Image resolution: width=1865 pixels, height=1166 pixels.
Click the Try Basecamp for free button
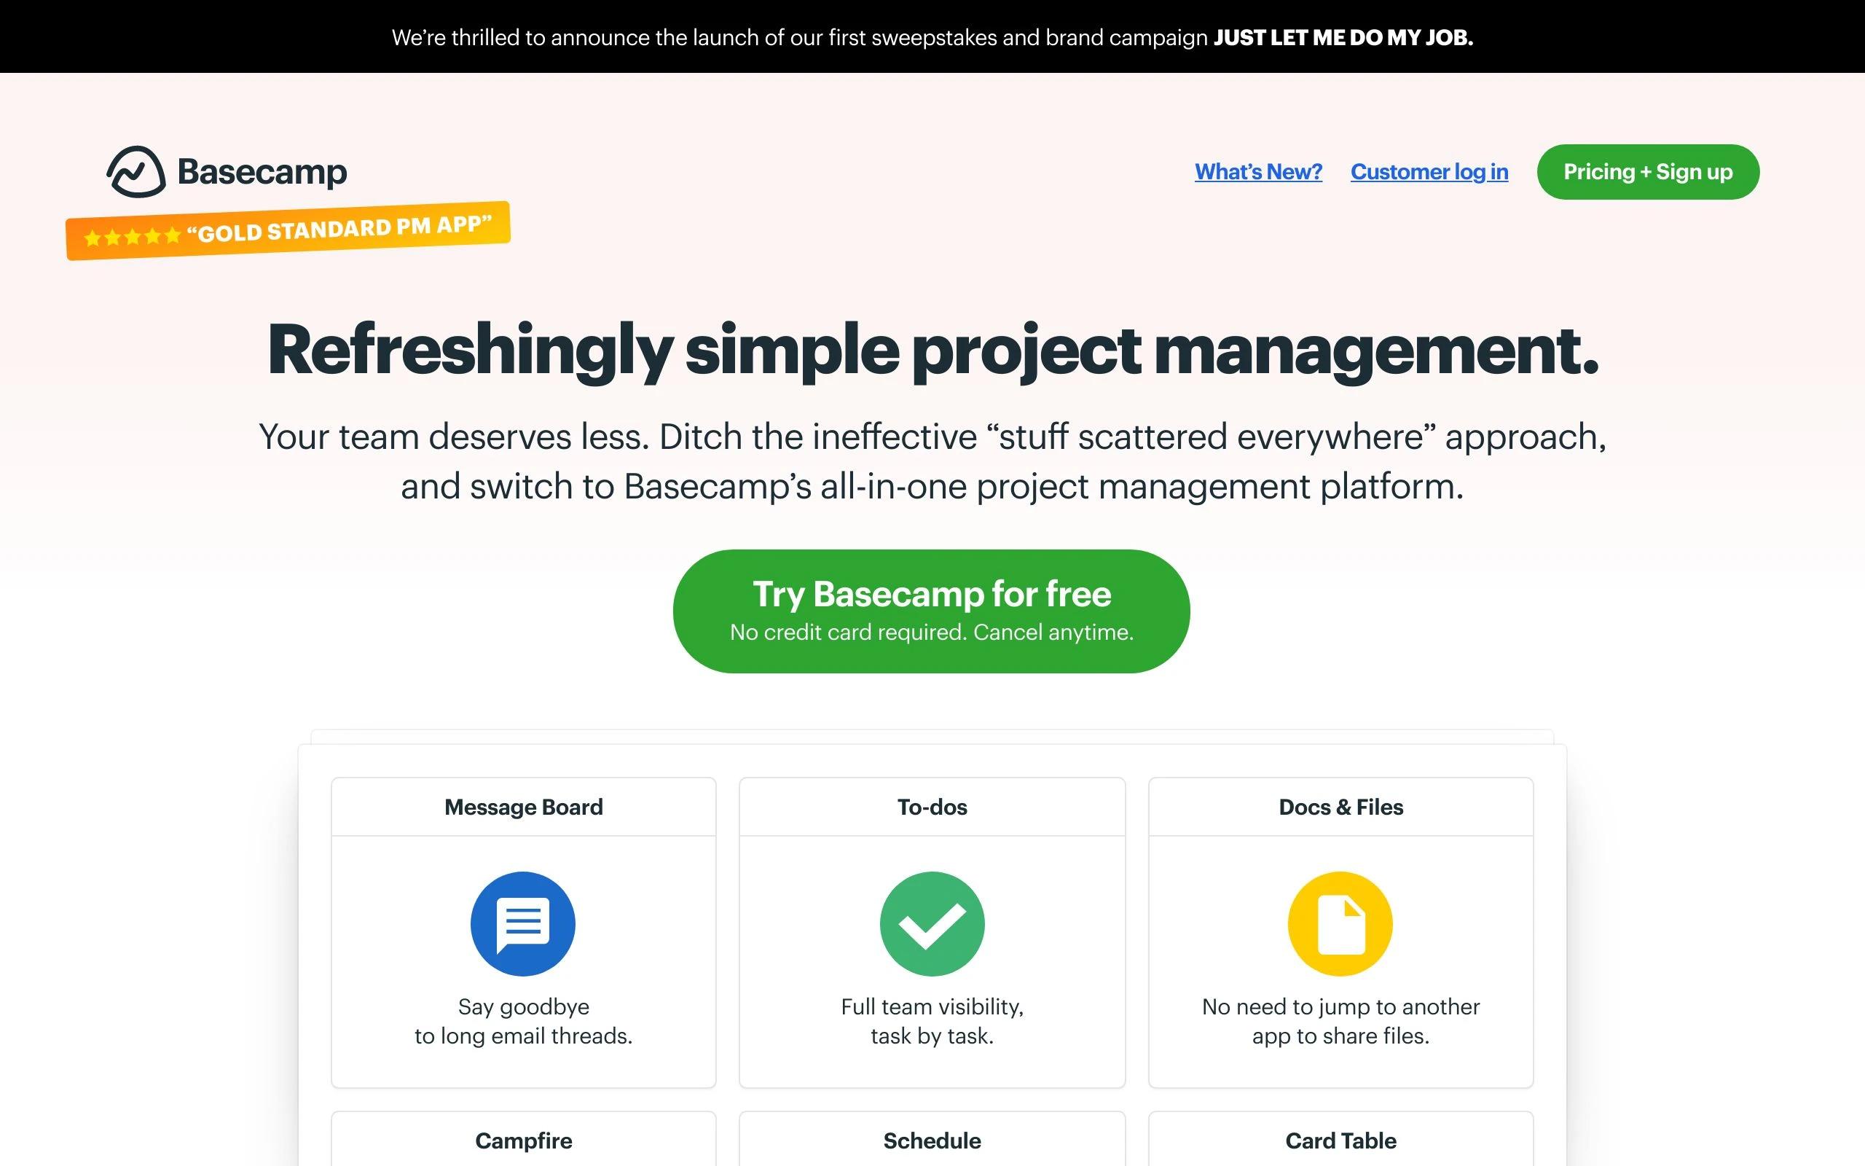pyautogui.click(x=931, y=611)
